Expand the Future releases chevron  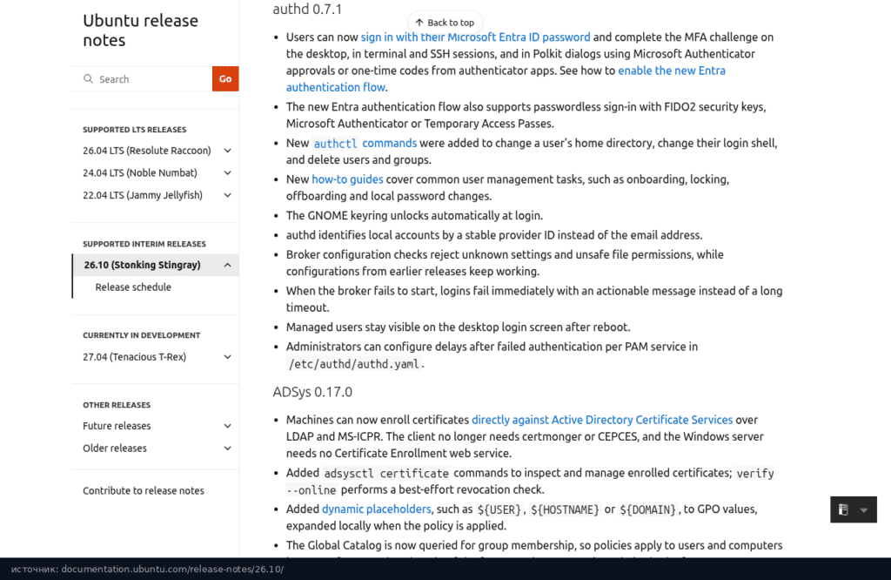point(227,426)
